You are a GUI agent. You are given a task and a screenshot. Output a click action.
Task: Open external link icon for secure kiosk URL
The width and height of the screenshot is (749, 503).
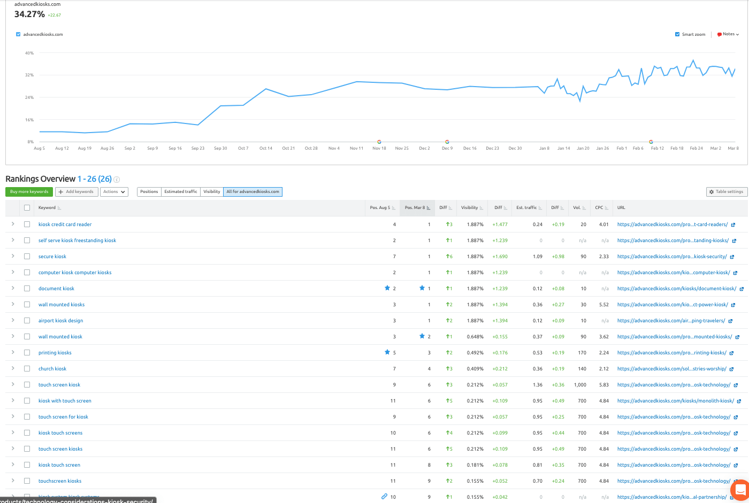point(732,257)
